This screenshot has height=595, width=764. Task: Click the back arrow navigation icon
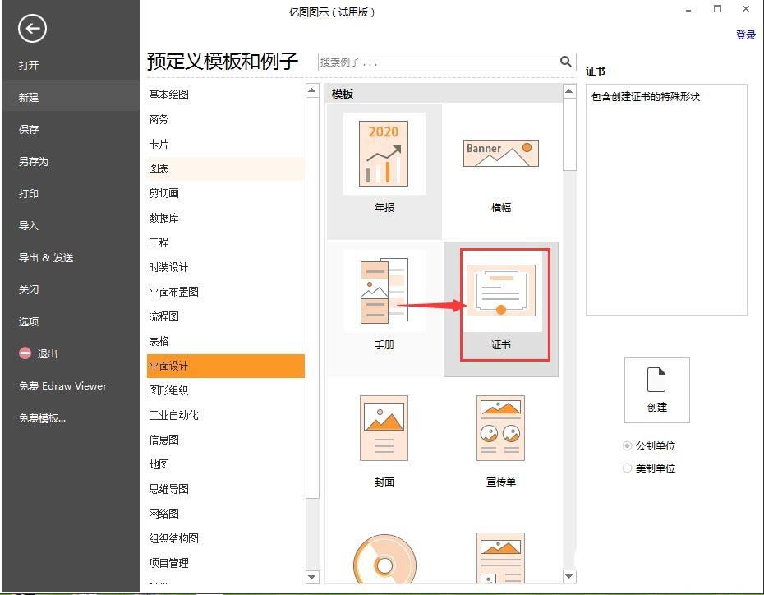[31, 29]
